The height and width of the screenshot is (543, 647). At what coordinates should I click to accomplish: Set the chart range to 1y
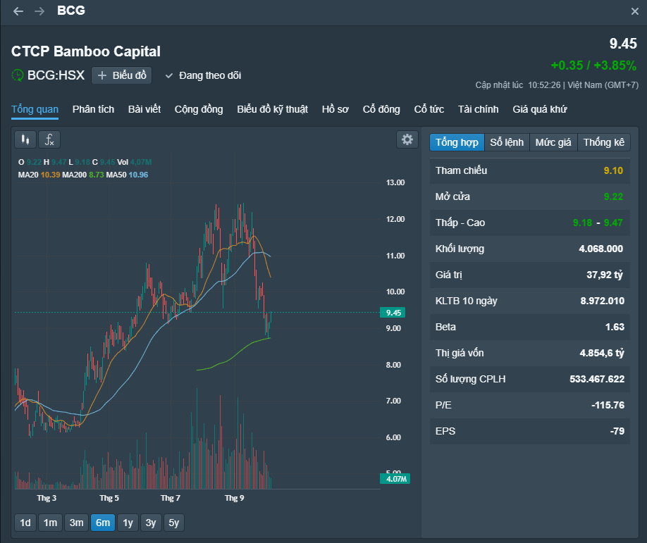point(128,523)
